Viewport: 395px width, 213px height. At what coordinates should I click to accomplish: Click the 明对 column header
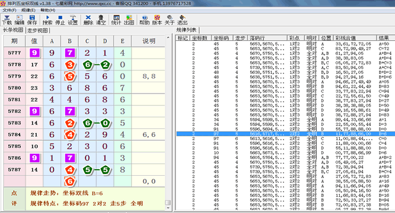point(311,38)
